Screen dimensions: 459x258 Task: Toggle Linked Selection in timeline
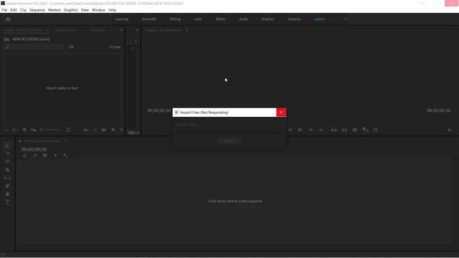pyautogui.click(x=44, y=156)
